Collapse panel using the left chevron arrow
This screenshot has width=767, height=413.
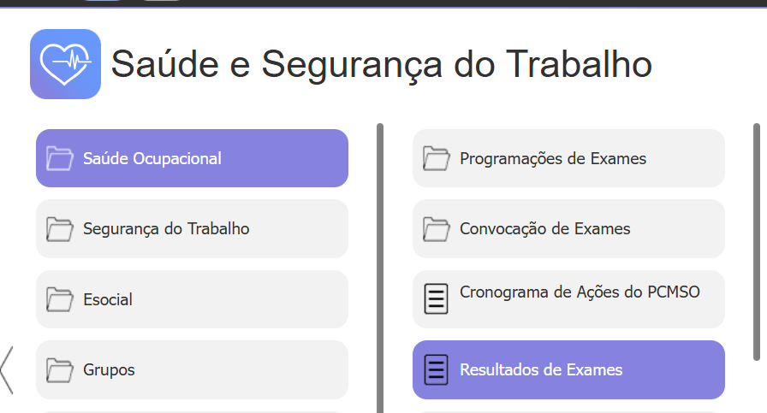[7, 369]
